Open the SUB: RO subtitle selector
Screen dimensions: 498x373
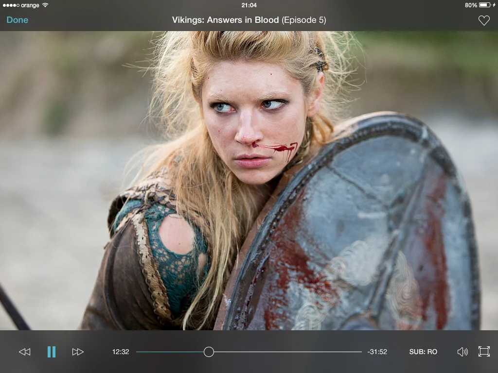[423, 352]
